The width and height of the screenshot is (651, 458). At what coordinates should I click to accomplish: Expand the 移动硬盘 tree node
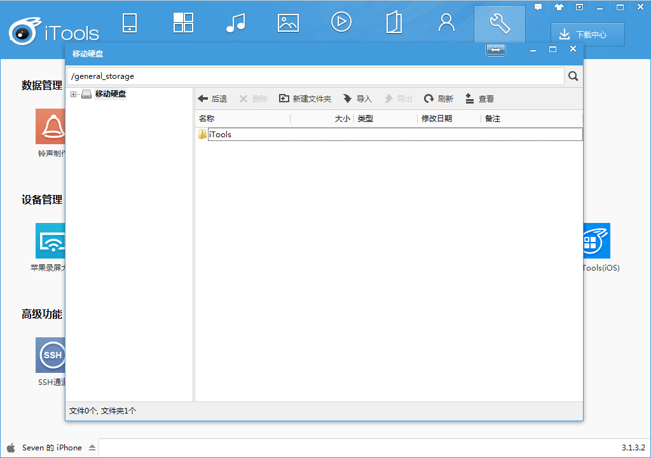[x=74, y=95]
